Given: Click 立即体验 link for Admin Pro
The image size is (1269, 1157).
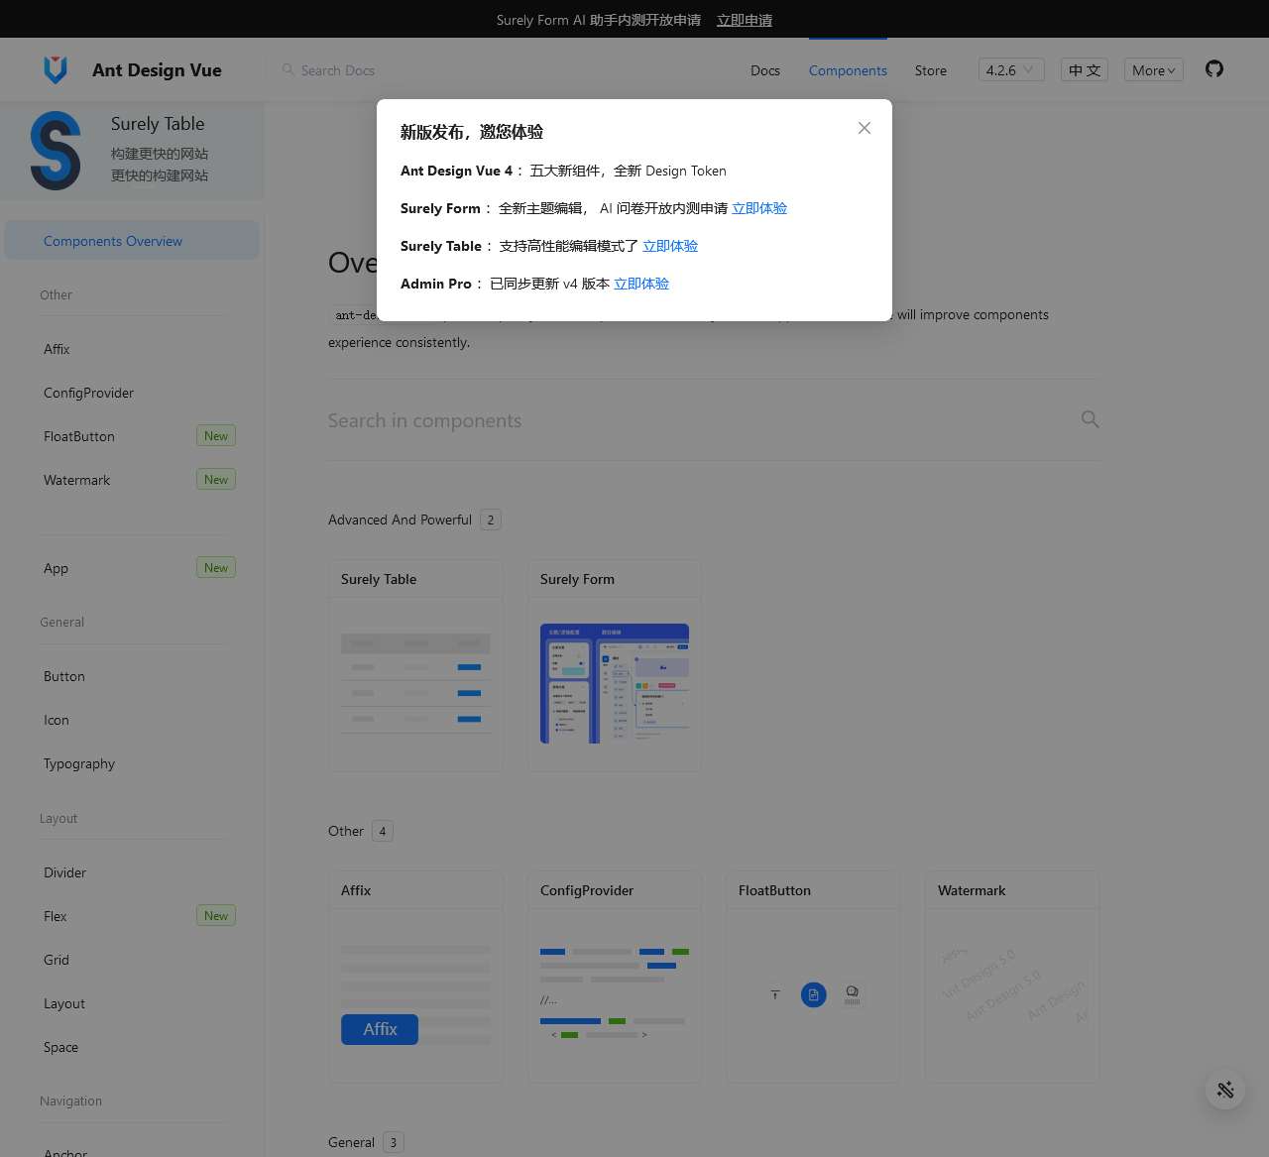Looking at the screenshot, I should [641, 284].
